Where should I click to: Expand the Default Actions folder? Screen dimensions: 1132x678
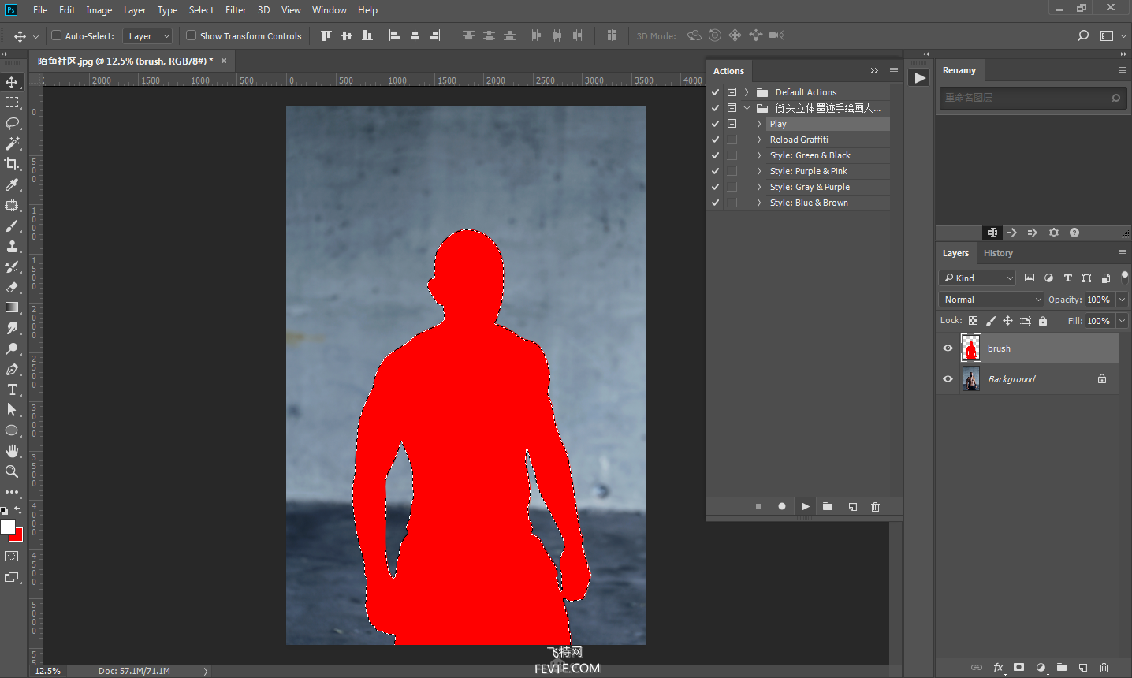[747, 92]
